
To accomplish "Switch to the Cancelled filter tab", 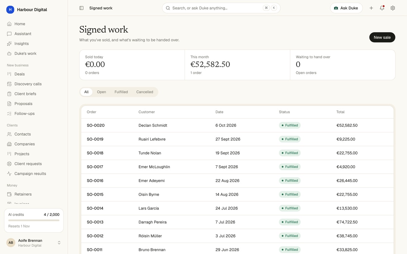I will point(145,92).
